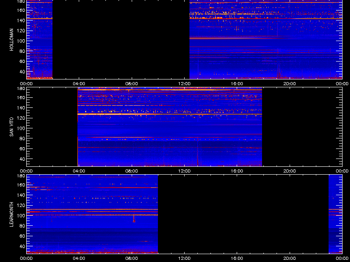
Task: Click the HOLLOMAN station axis label
Action: coord(12,40)
